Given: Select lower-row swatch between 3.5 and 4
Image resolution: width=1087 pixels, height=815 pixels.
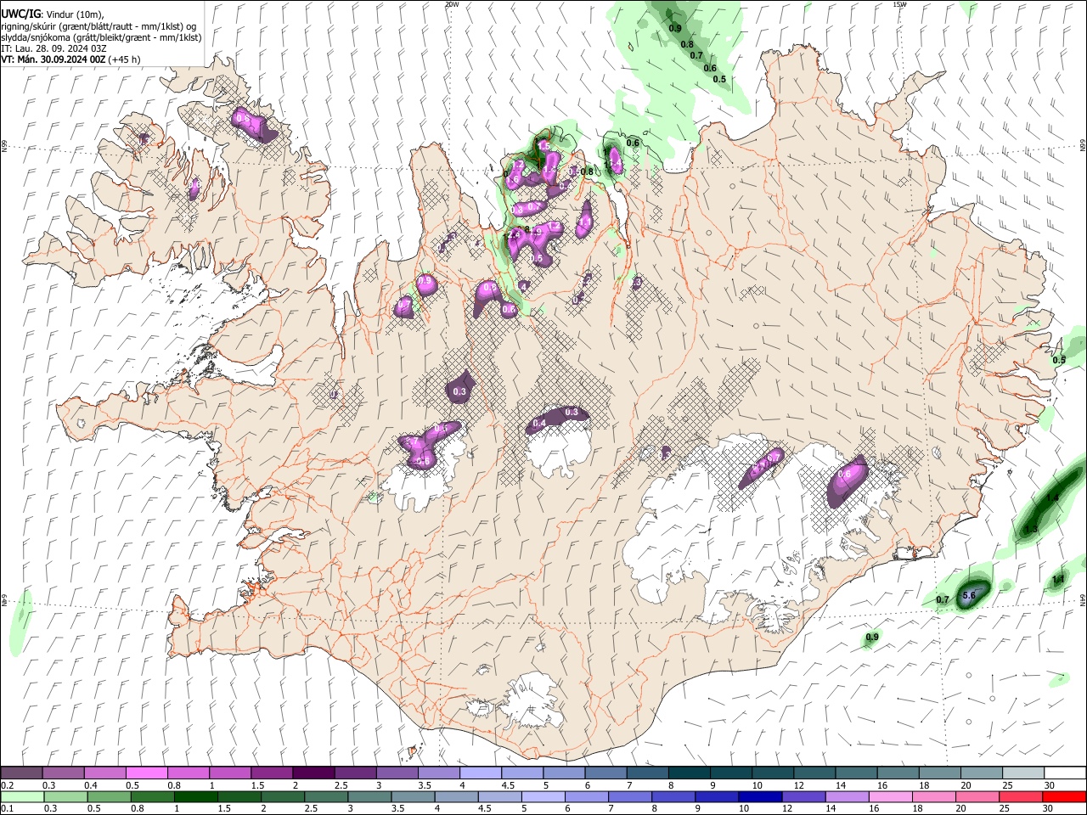Looking at the screenshot, I should (x=413, y=796).
